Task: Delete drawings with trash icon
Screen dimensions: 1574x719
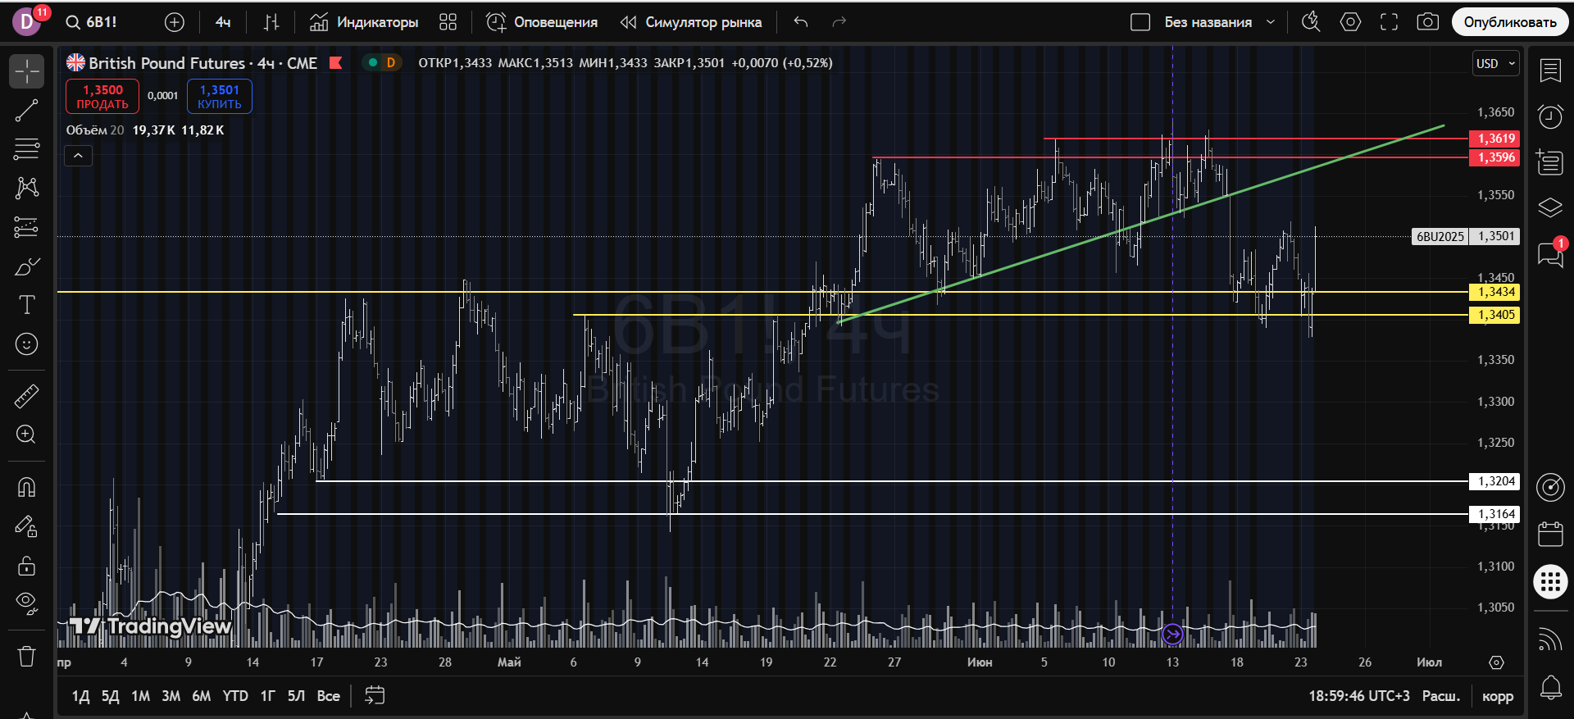Action: pyautogui.click(x=26, y=656)
